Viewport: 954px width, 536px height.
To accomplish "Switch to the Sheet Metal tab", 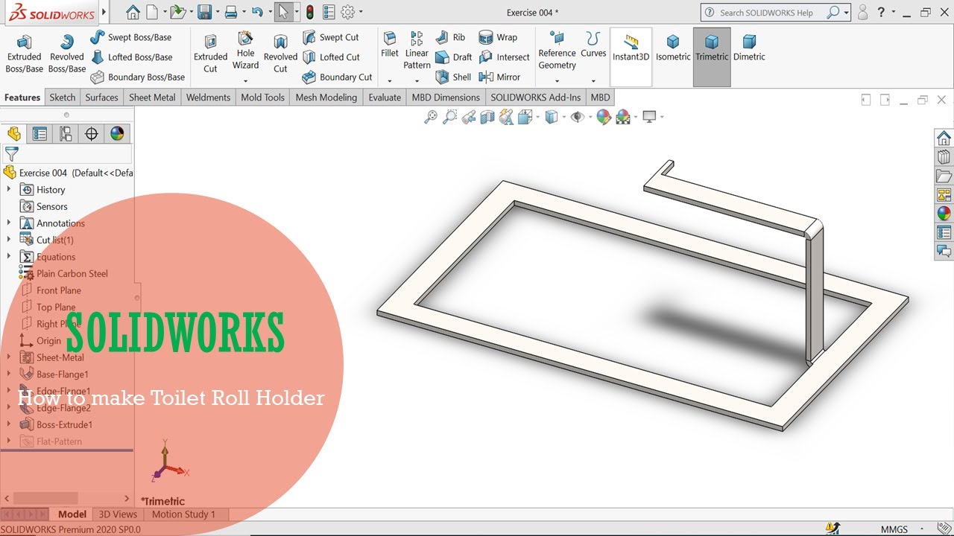I will pyautogui.click(x=152, y=98).
